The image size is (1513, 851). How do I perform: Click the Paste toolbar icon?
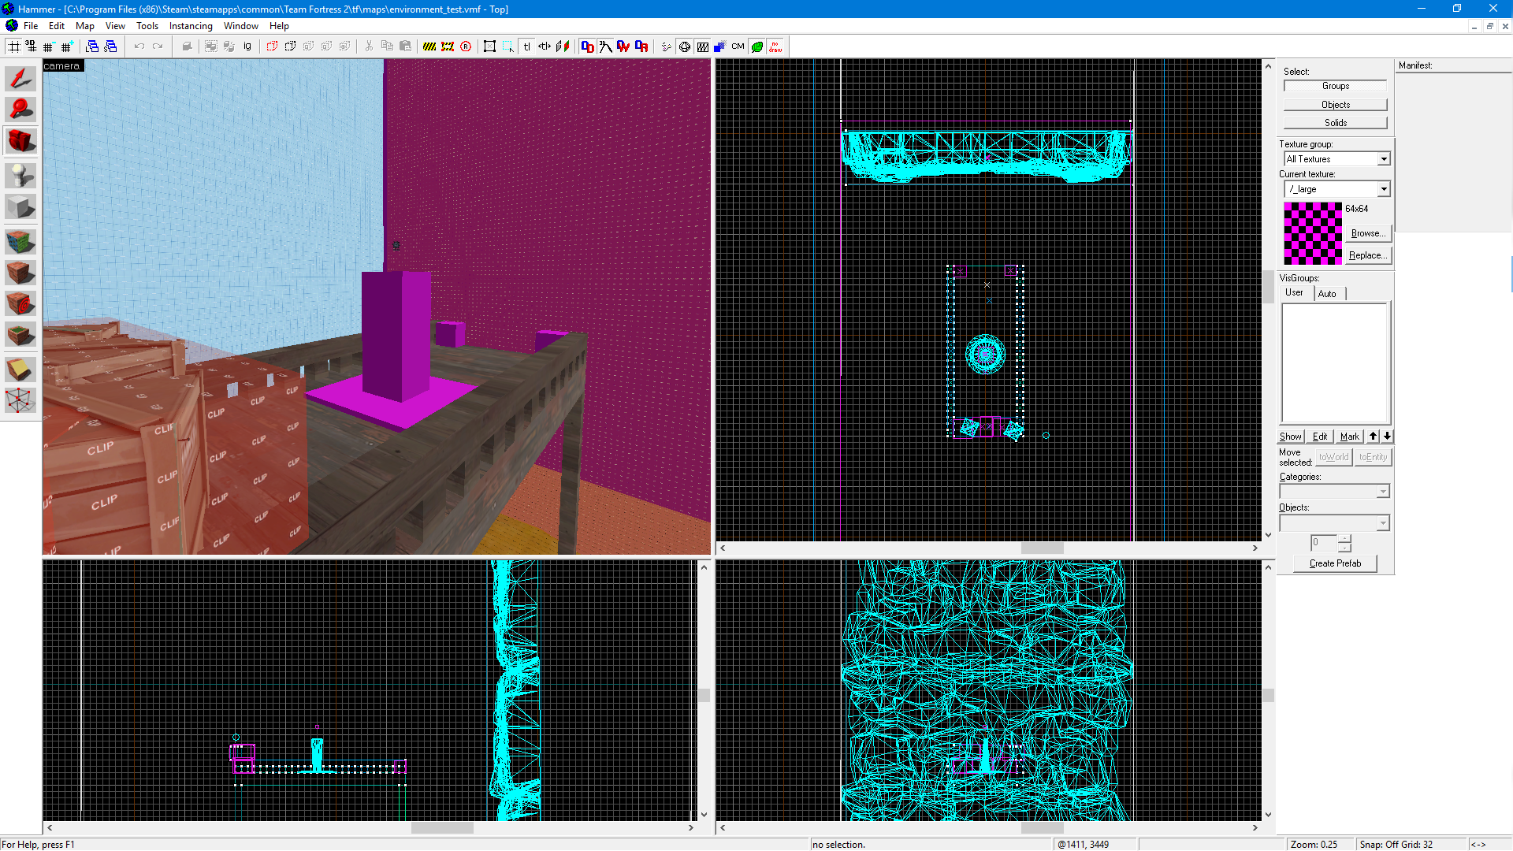pyautogui.click(x=405, y=46)
